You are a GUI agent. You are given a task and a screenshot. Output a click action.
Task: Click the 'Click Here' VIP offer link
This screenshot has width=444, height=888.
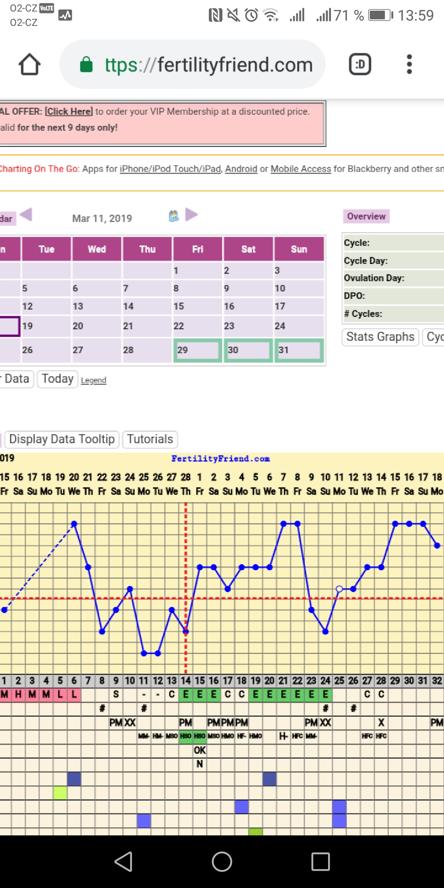point(69,111)
